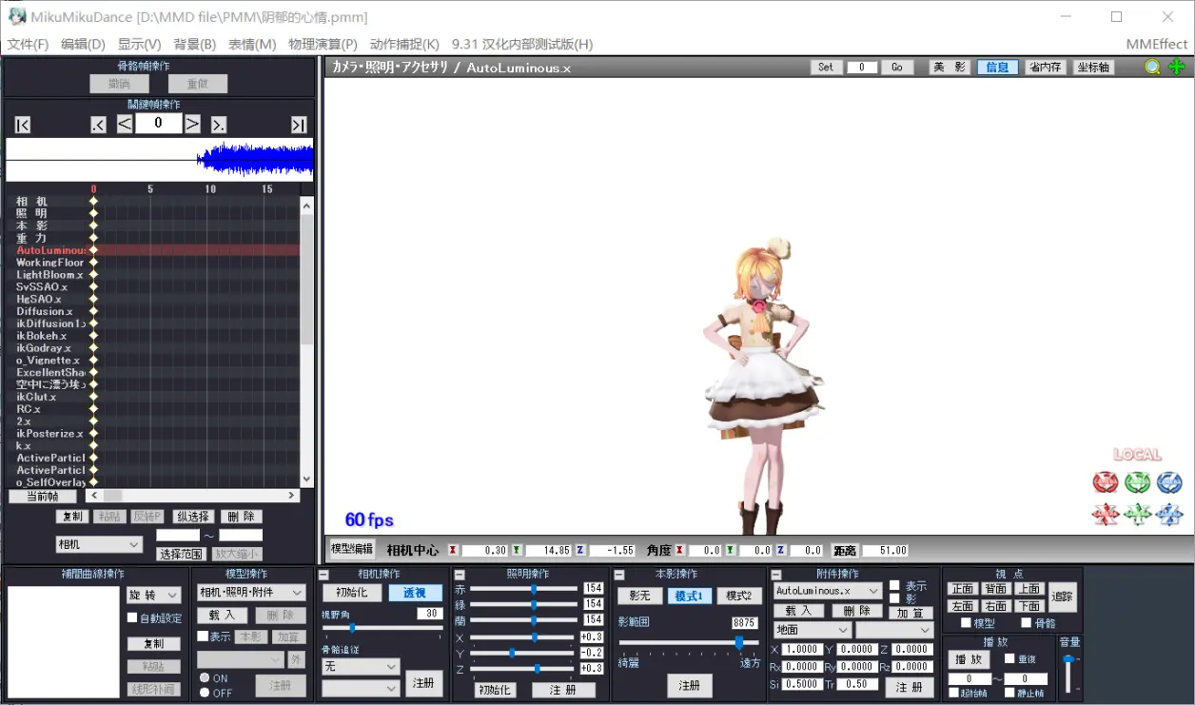Click the red X-axis move gizmo icon
This screenshot has width=1195, height=705.
[1106, 515]
